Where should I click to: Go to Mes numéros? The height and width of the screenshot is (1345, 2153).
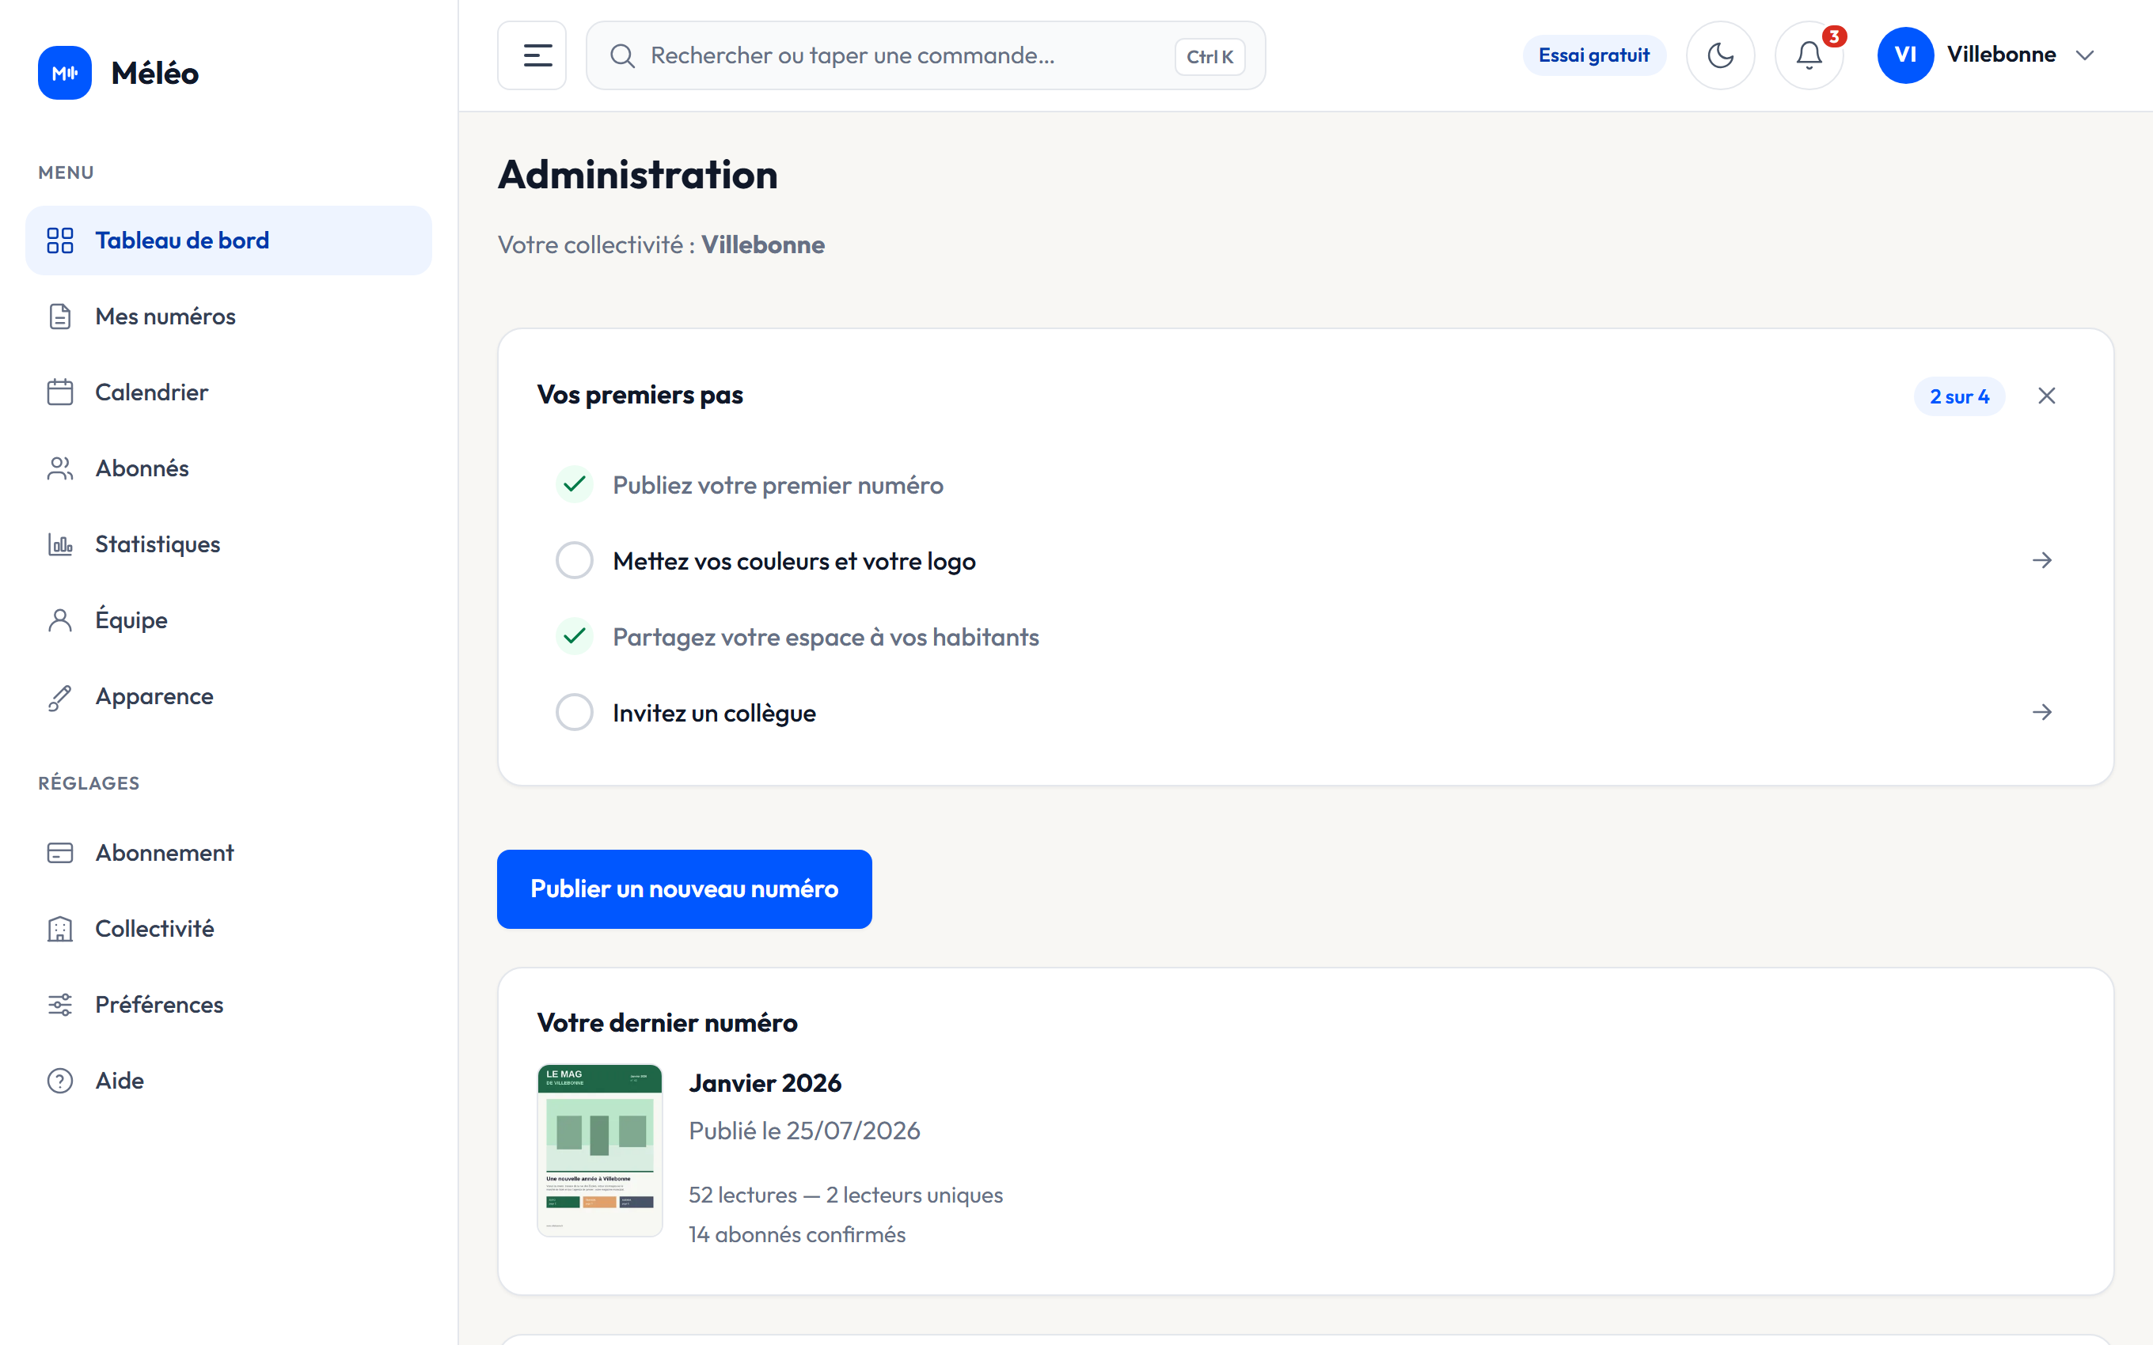pos(229,316)
